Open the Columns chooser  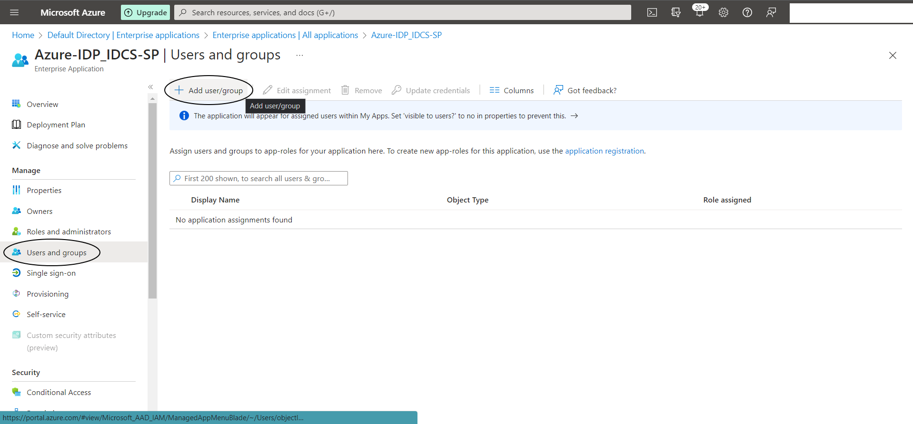click(x=512, y=90)
